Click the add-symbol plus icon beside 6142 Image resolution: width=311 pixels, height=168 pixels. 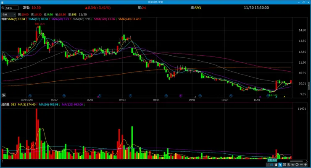pos(3,8)
